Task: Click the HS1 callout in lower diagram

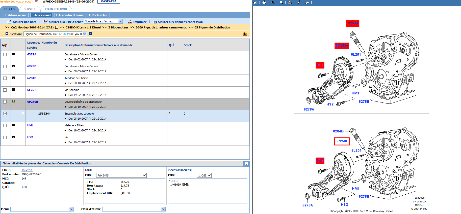Action: click(x=320, y=160)
